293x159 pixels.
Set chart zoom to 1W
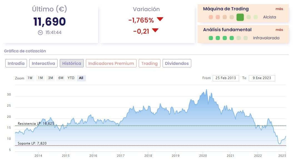tap(30, 78)
